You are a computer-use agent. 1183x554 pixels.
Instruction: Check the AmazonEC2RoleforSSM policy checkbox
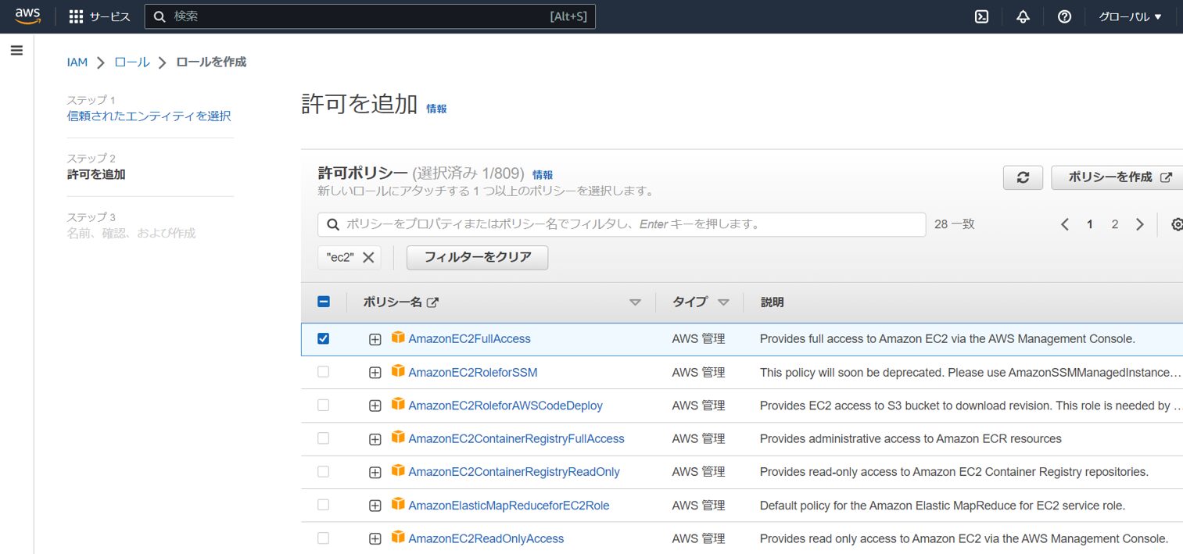click(323, 372)
